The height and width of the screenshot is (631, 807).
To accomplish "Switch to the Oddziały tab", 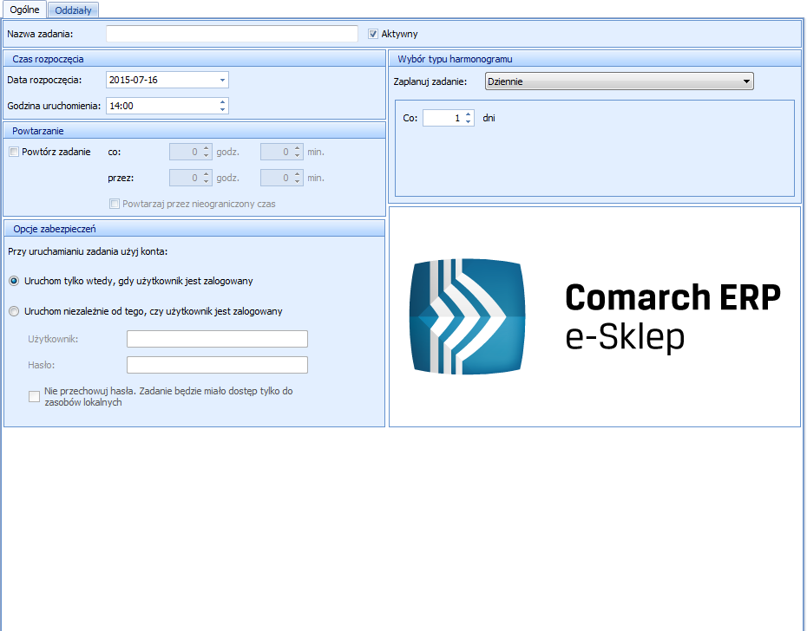I will pos(73,10).
